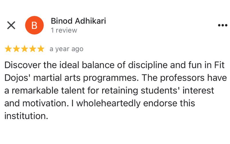Click "Fit" at the end of first line
The image size is (230, 144).
pos(219,65)
